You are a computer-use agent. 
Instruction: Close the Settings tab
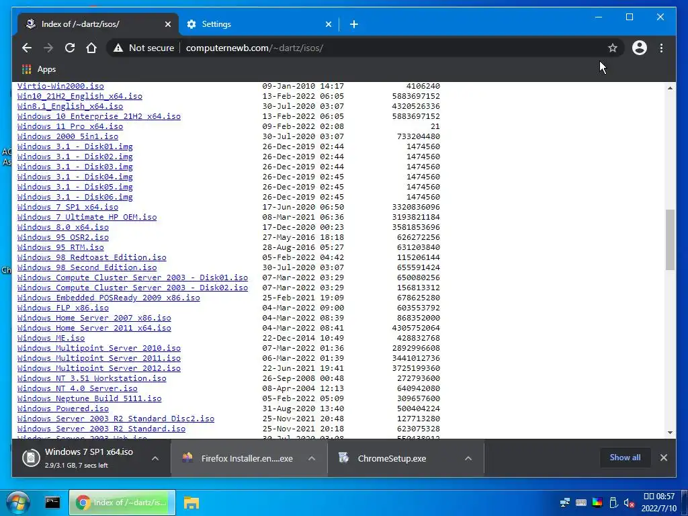[328, 24]
